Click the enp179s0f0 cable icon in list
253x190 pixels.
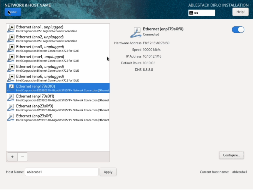point(11,88)
